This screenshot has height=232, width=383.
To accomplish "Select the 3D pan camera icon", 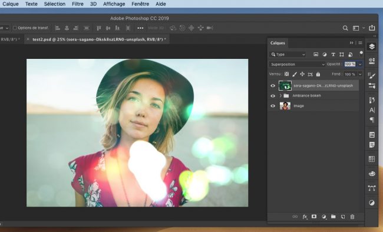I will coord(191,28).
